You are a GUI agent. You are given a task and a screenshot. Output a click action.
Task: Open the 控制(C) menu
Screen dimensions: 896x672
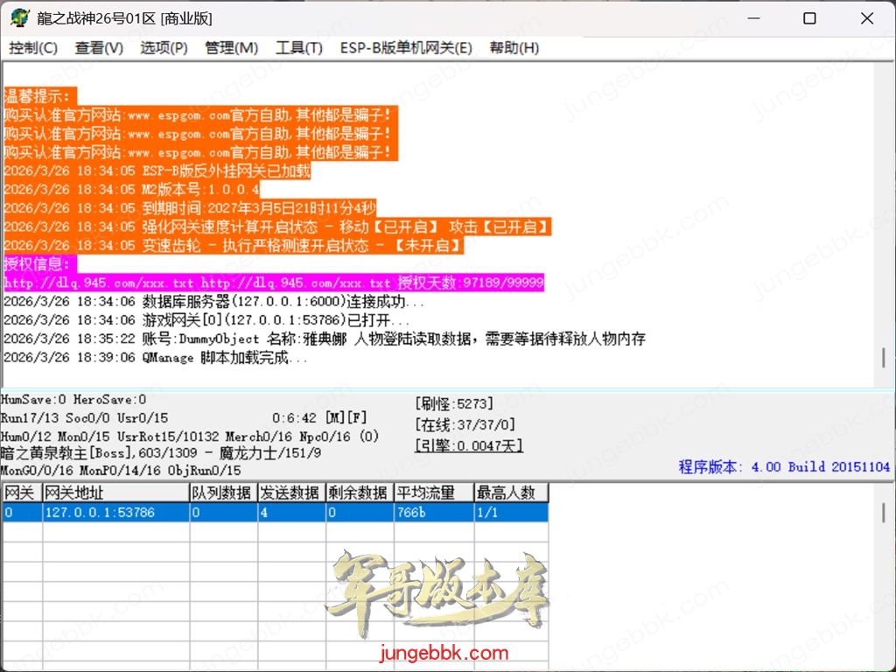[33, 48]
